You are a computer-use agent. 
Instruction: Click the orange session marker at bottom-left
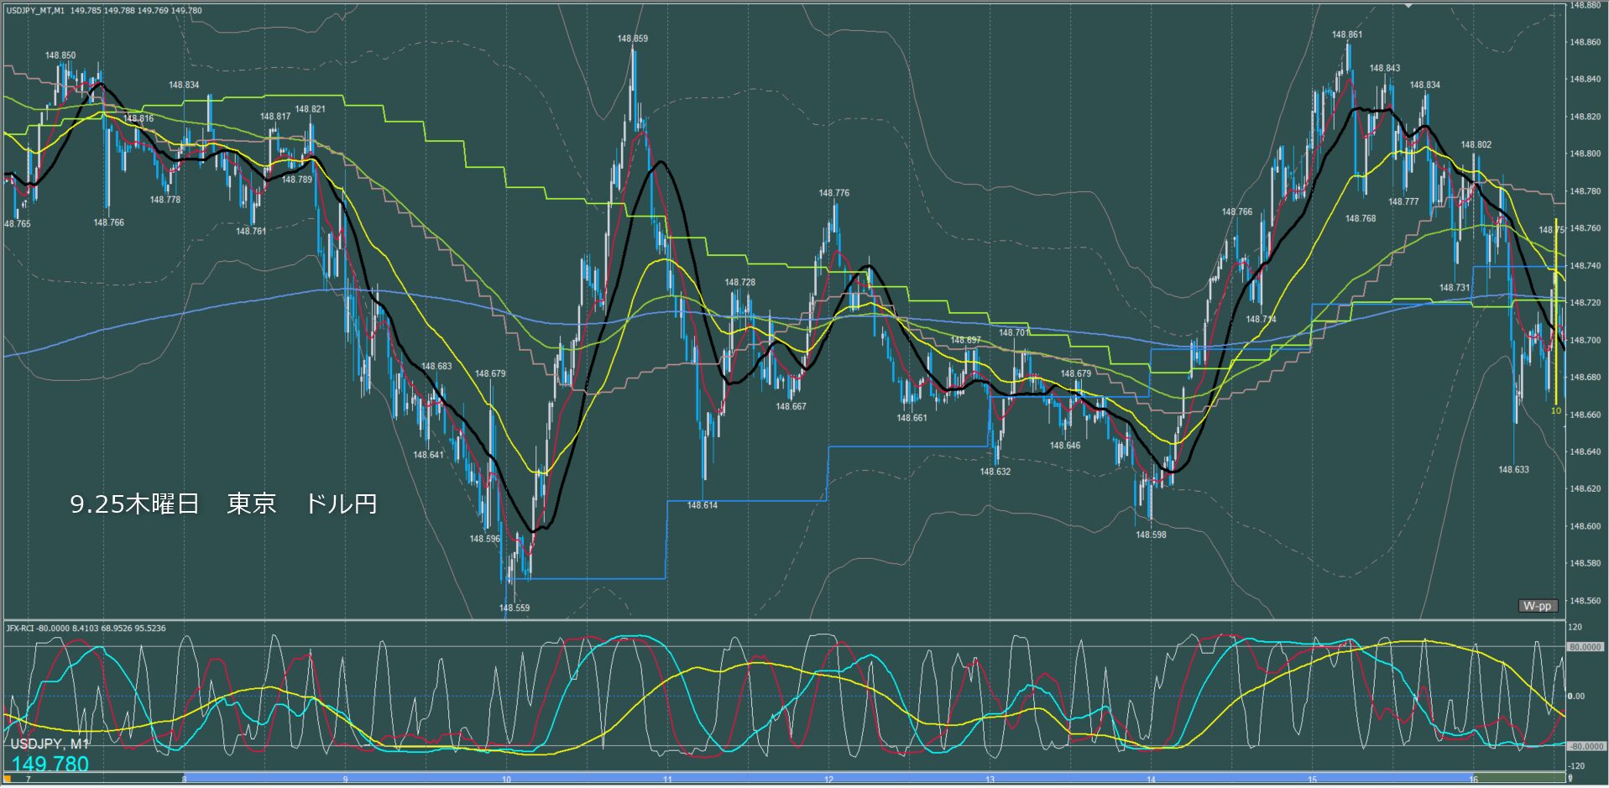pos(8,780)
